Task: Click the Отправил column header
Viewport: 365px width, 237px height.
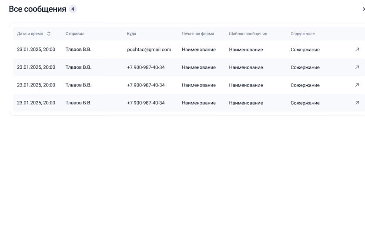Action: [75, 34]
